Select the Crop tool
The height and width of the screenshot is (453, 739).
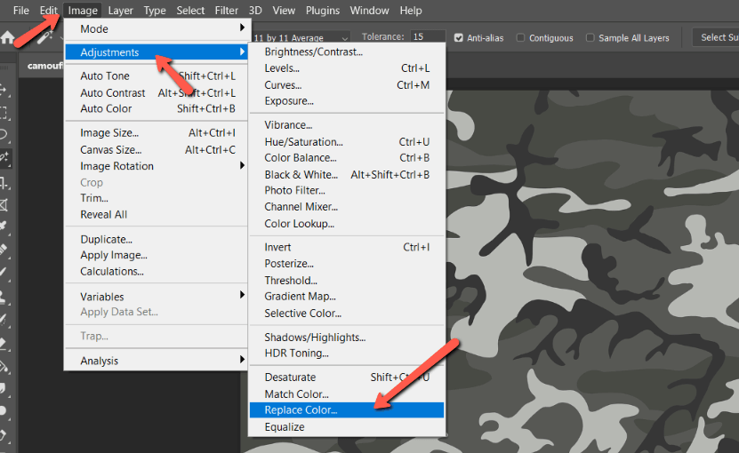click(4, 183)
